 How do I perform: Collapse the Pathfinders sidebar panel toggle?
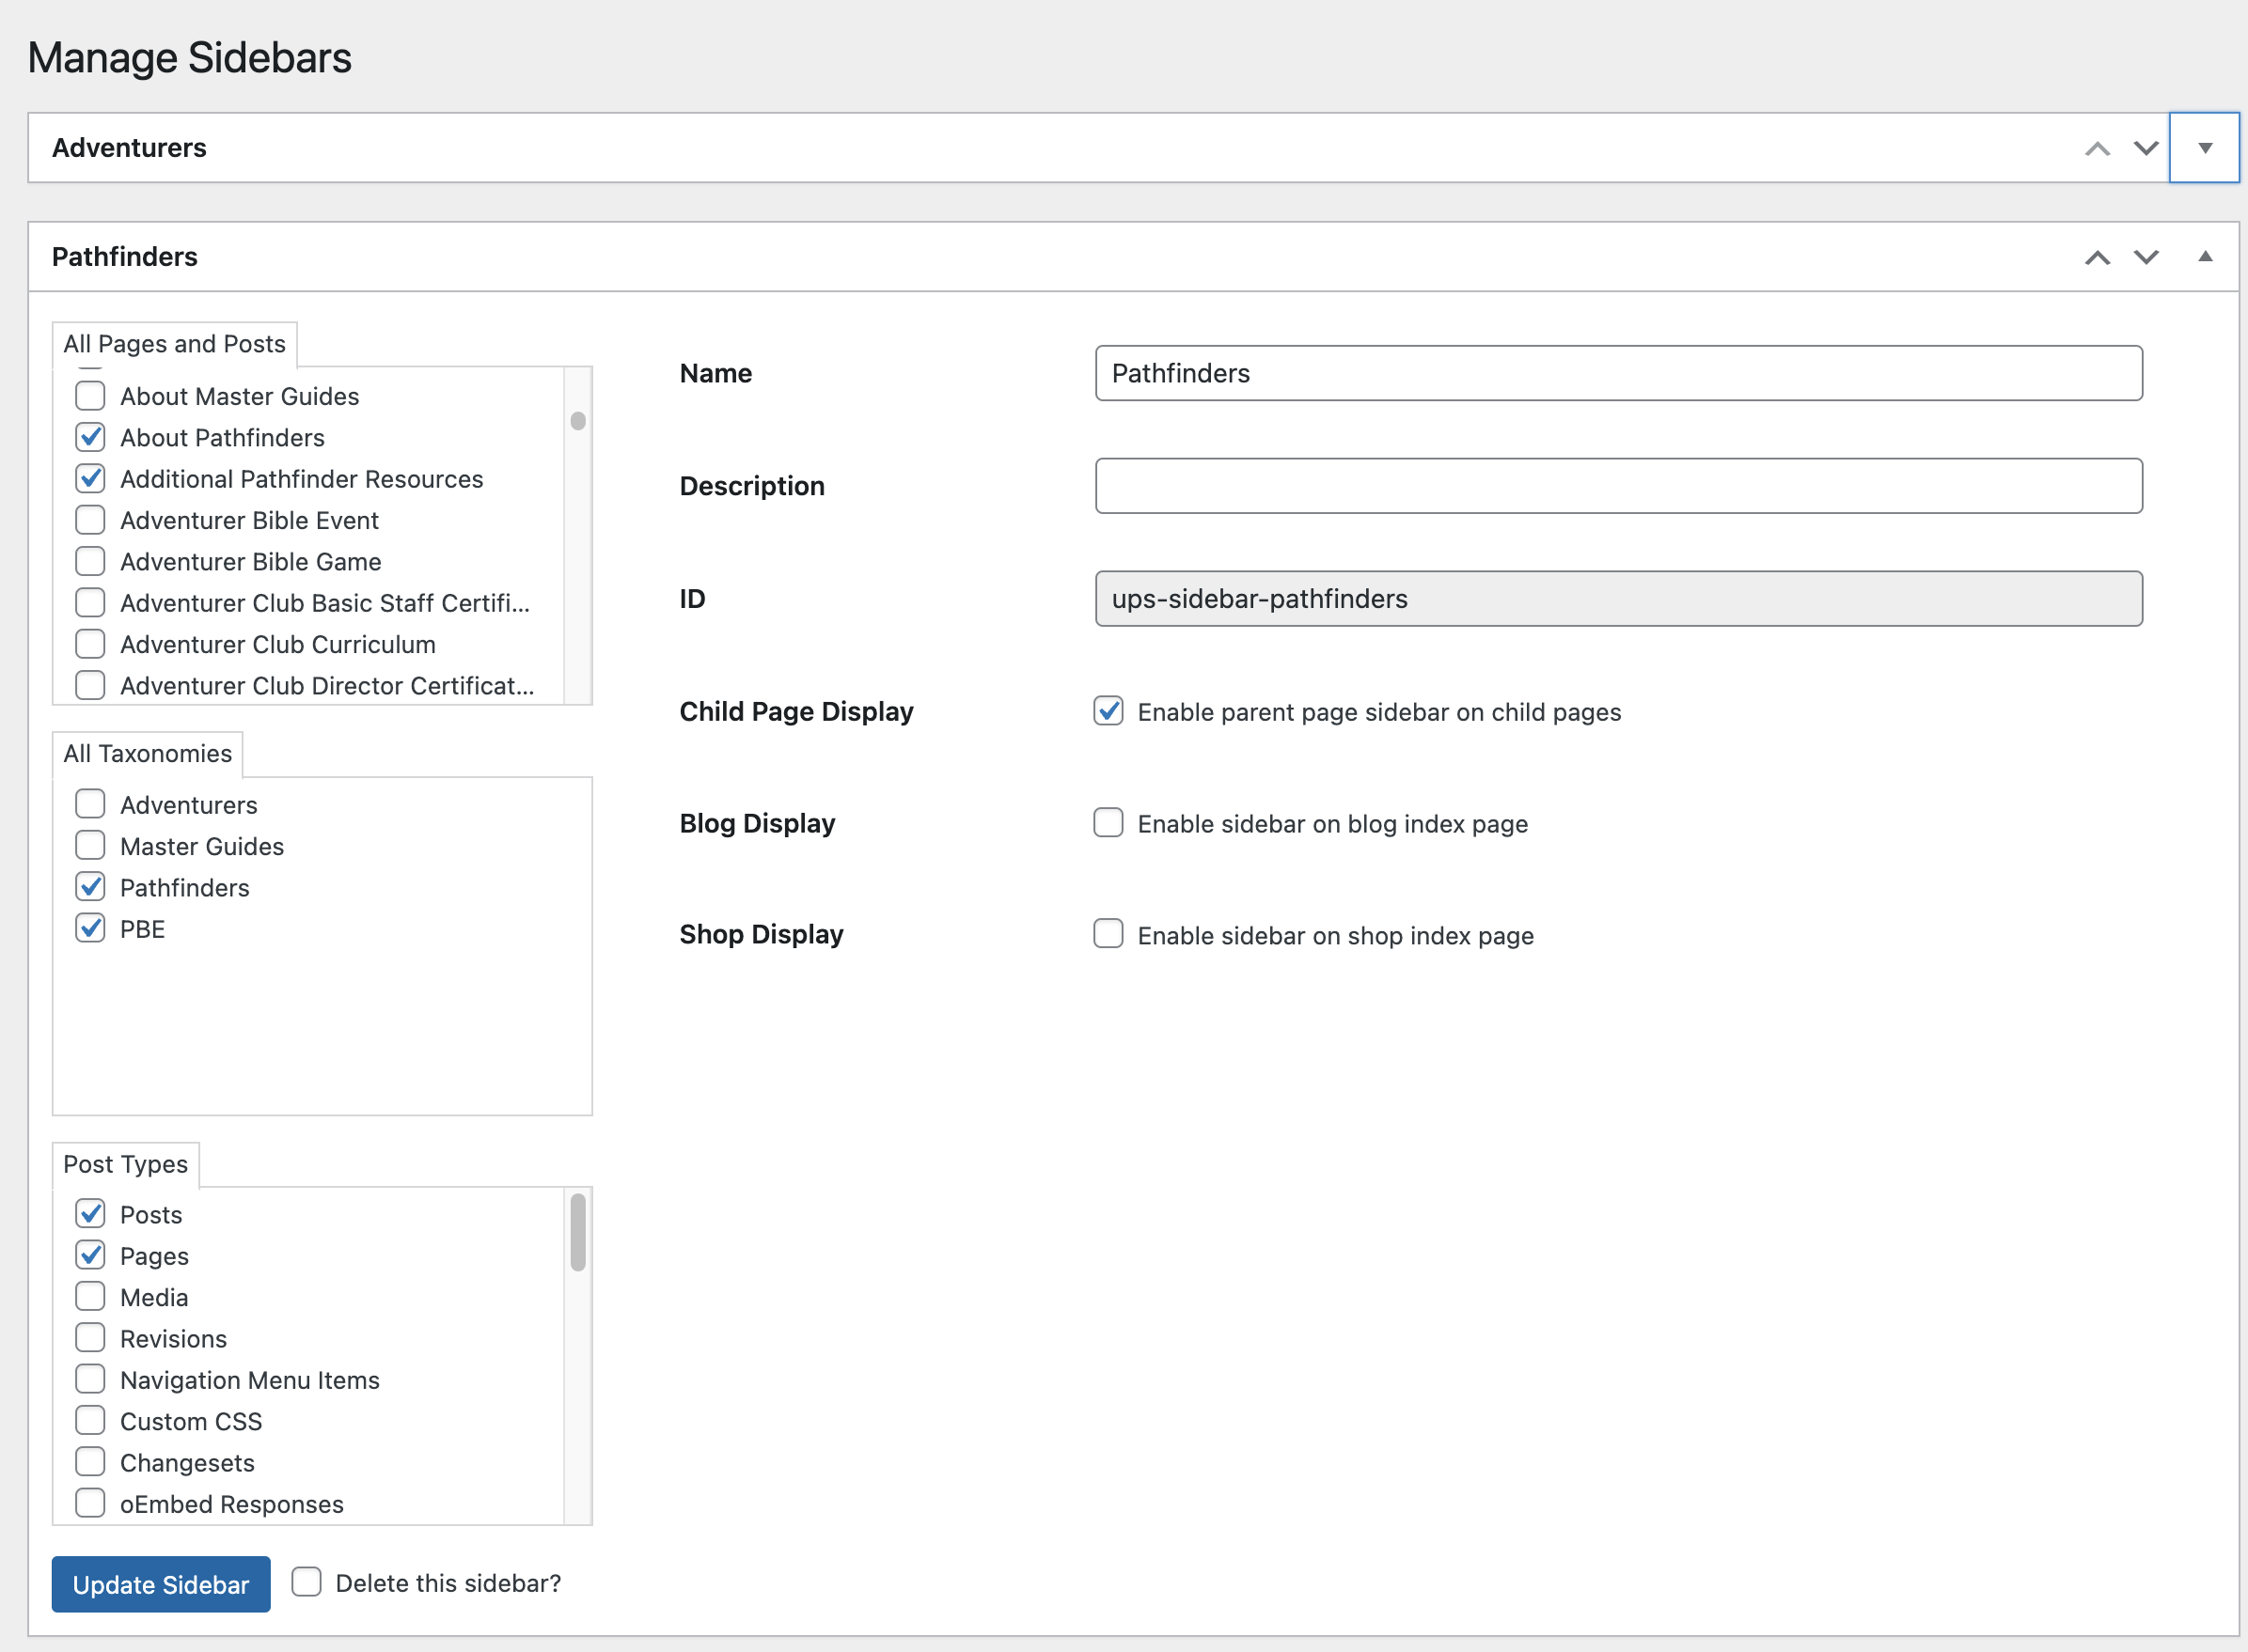2204,257
